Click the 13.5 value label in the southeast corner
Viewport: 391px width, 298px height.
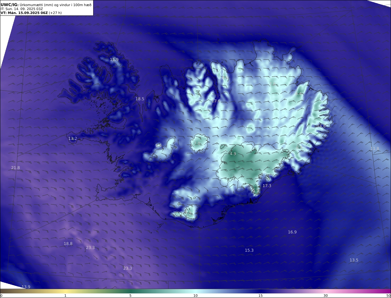click(x=354, y=260)
